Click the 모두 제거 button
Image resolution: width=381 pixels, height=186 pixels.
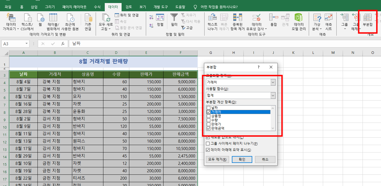218,159
